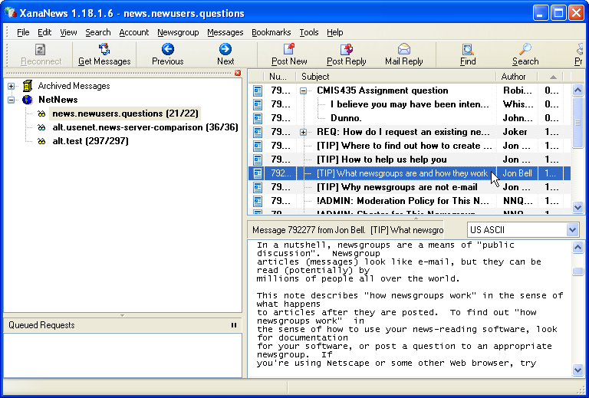Open the US ASCII charset dropdown

(572, 230)
